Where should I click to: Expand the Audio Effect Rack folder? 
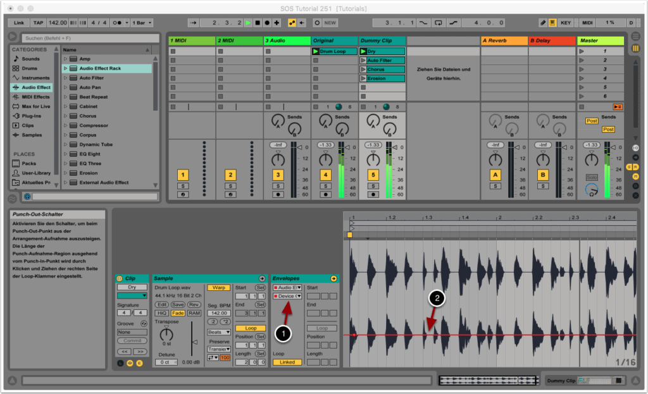(x=65, y=68)
